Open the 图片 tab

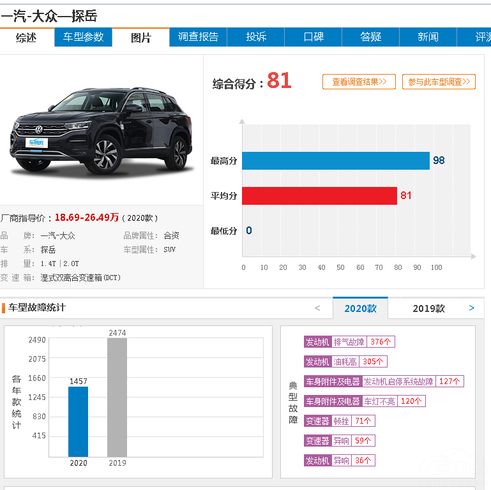point(141,37)
